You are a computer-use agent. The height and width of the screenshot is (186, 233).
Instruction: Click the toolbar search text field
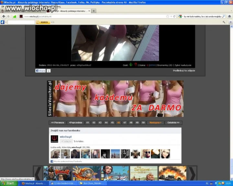click(21, 22)
